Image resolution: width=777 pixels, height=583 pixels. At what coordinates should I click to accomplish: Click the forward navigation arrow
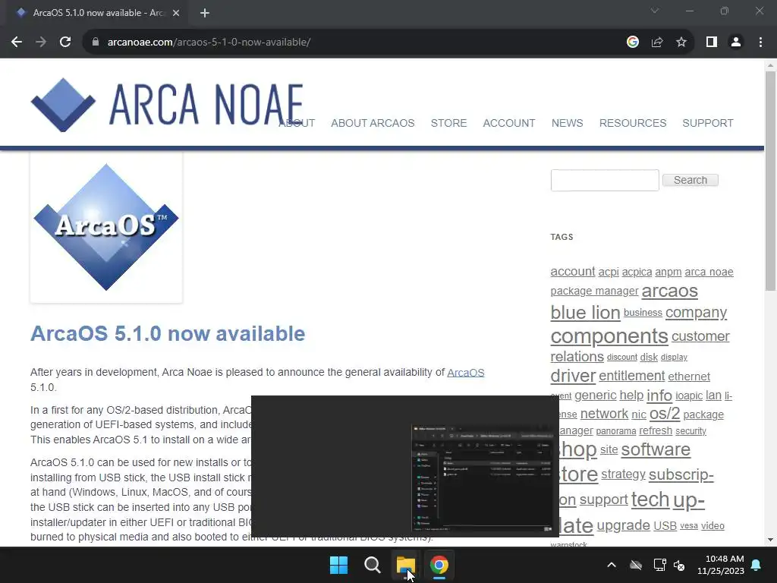[41, 43]
